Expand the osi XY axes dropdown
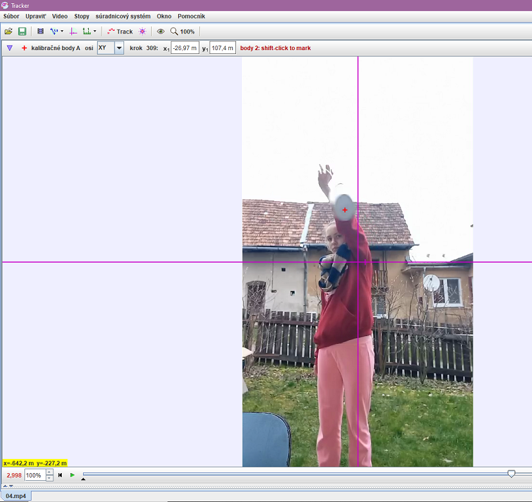 pyautogui.click(x=119, y=48)
